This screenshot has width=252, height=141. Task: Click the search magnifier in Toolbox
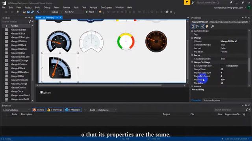30,22
